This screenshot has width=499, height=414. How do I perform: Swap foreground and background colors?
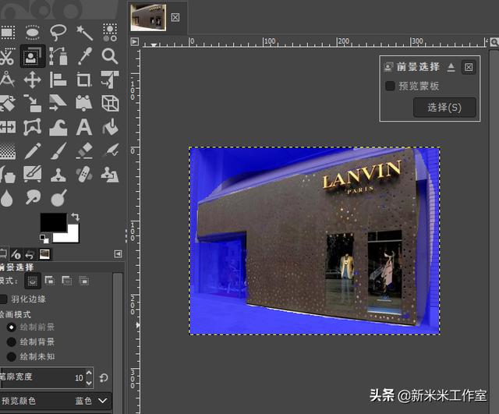(76, 217)
